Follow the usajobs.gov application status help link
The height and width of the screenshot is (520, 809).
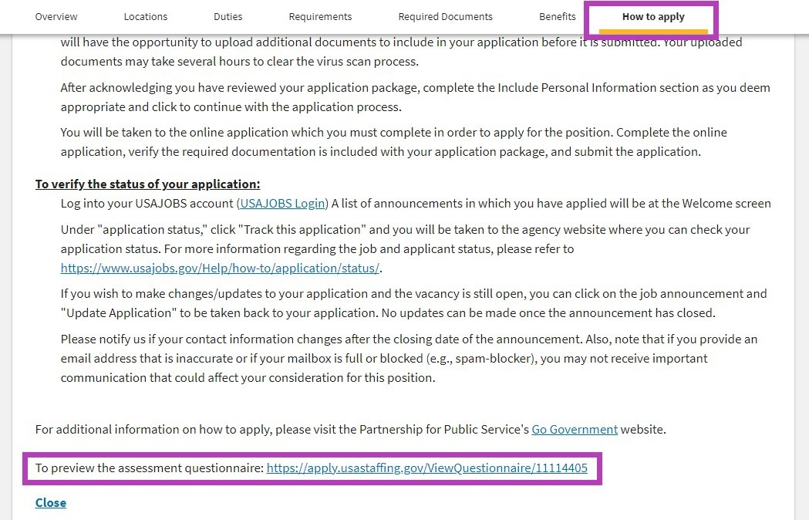pyautogui.click(x=220, y=268)
